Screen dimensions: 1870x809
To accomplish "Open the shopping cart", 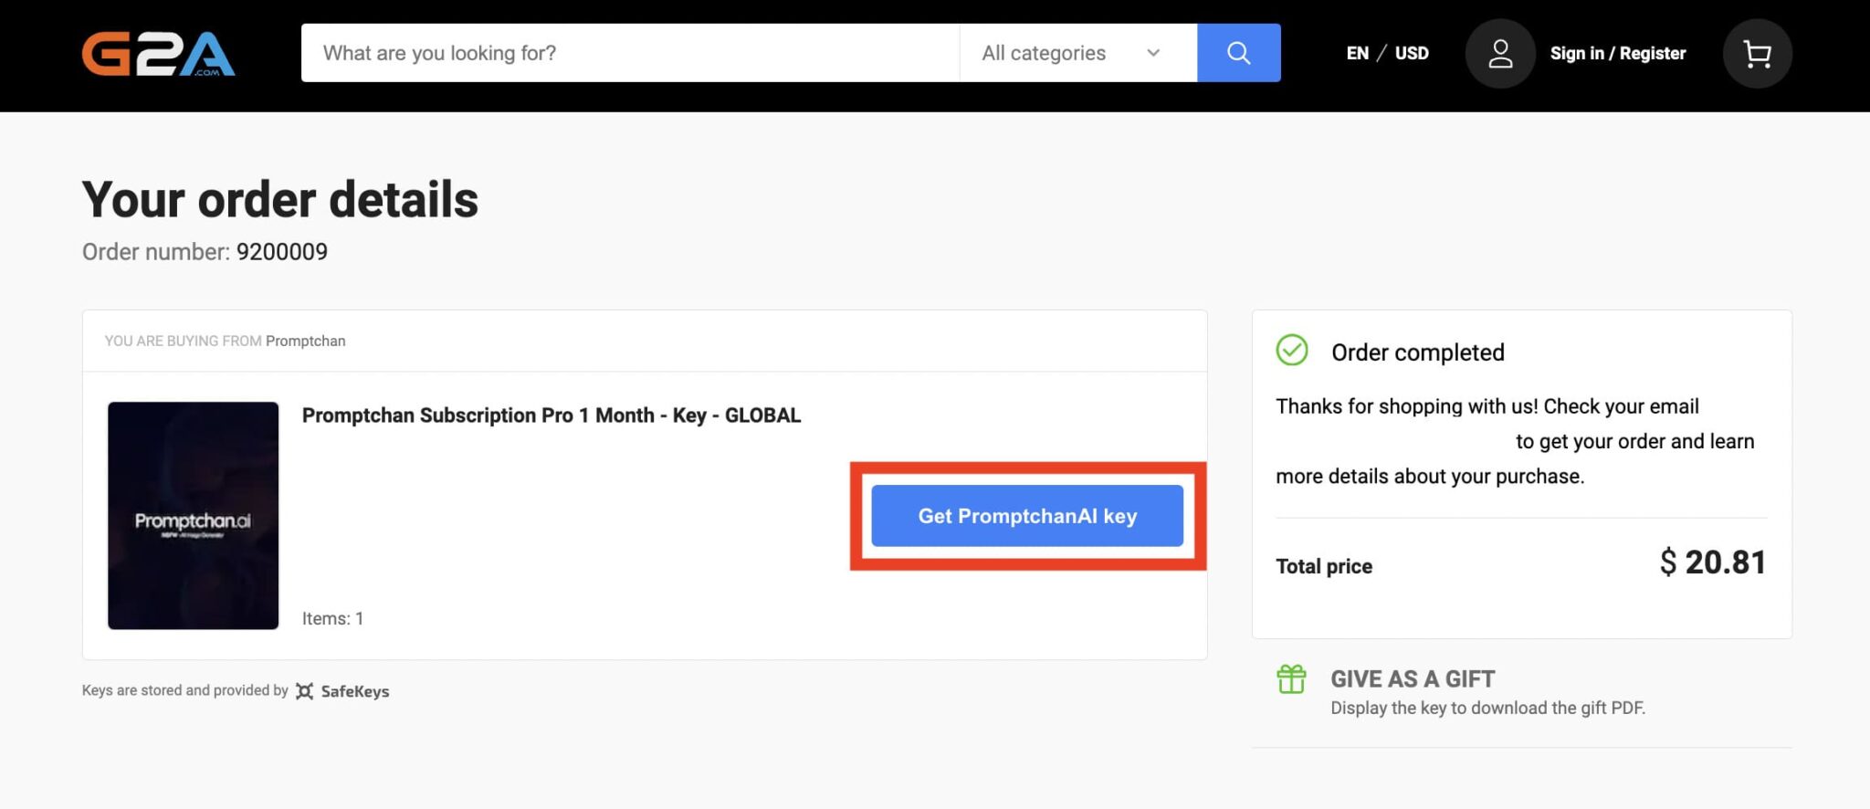I will click(1756, 54).
